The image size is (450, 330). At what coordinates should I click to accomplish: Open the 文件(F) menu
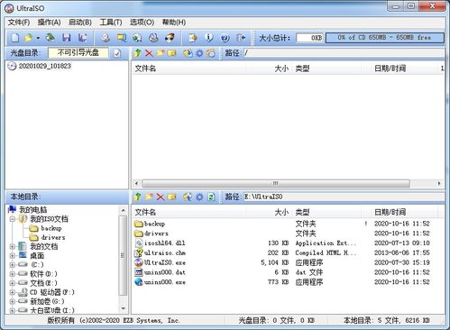[x=19, y=23]
